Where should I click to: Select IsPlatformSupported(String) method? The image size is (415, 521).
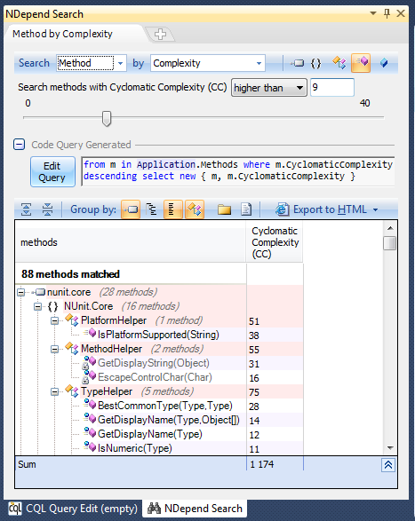pyautogui.click(x=159, y=335)
